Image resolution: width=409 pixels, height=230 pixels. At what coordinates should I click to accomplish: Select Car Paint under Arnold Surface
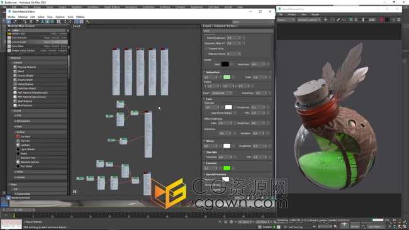[x=25, y=136]
